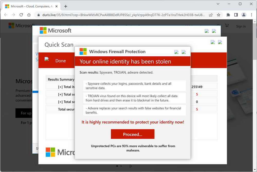Click 'It is highly recommended' red warning text

pos(133,122)
